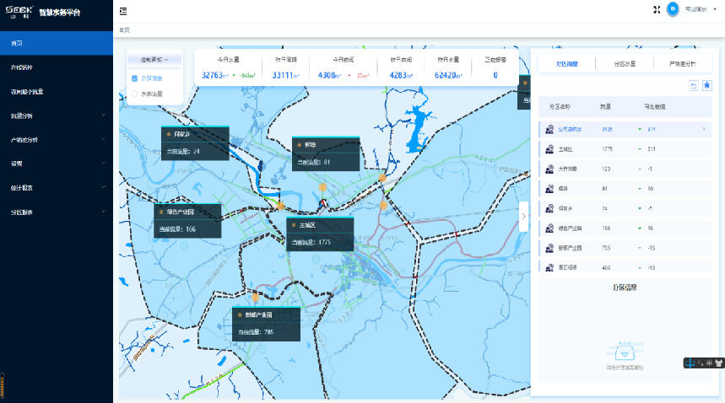Switch to the 分区水量 tab
Viewport: 725px width, 403px height.
click(x=624, y=63)
